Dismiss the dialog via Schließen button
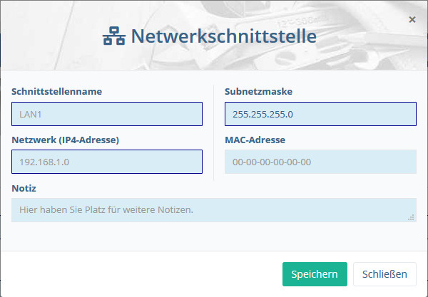The height and width of the screenshot is (297, 428). coord(384,274)
